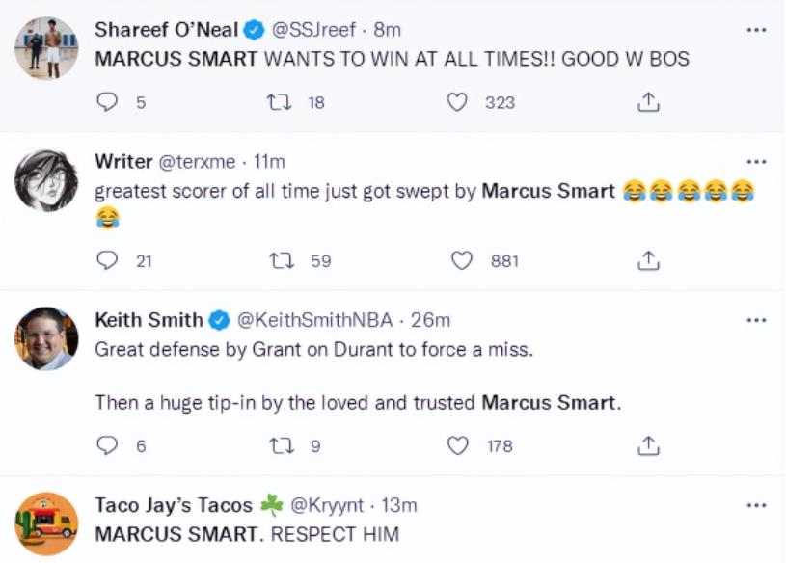
Task: Reply to Keith Smith's tweet
Action: [109, 445]
